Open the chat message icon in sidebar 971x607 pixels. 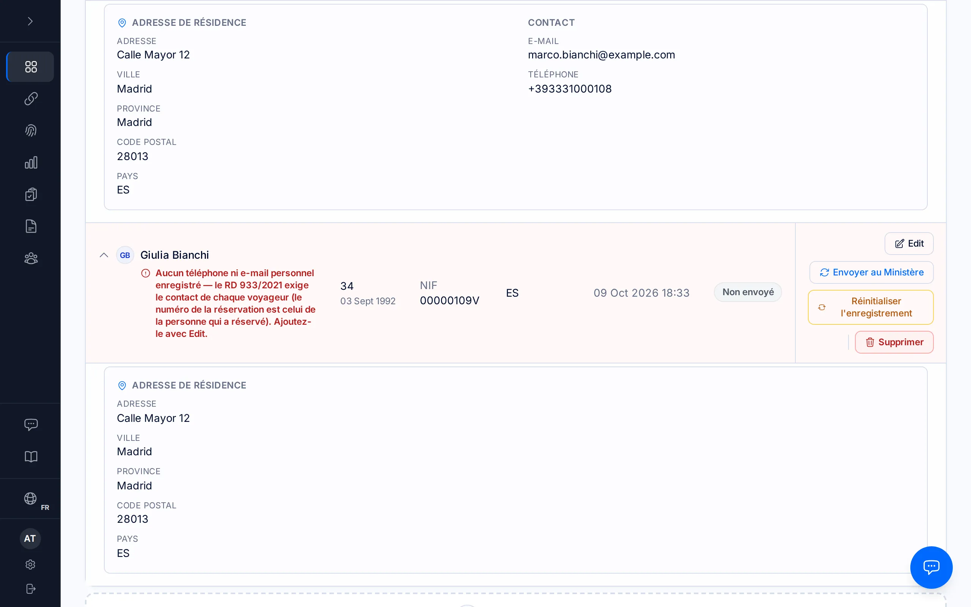click(x=31, y=425)
